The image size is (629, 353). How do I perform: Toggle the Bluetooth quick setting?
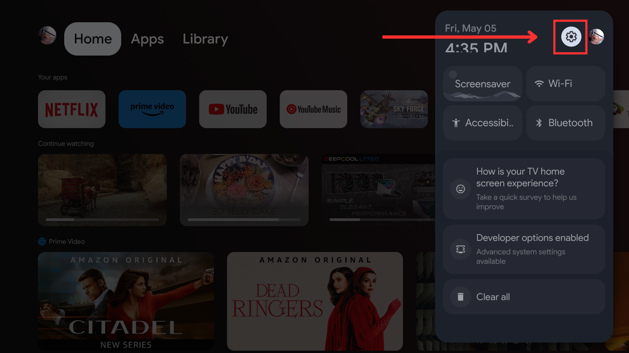565,123
